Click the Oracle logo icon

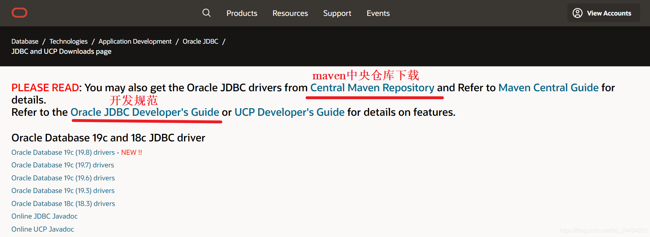point(19,13)
